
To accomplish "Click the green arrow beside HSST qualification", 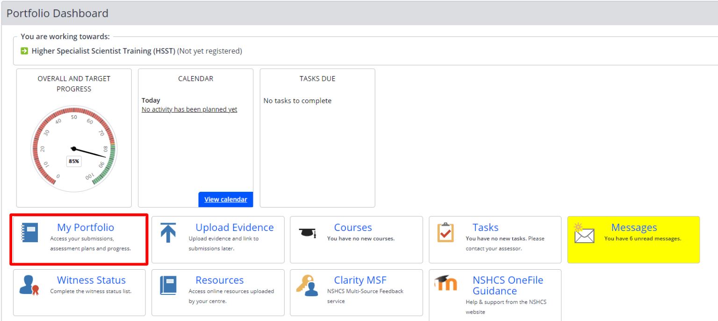I will (24, 51).
